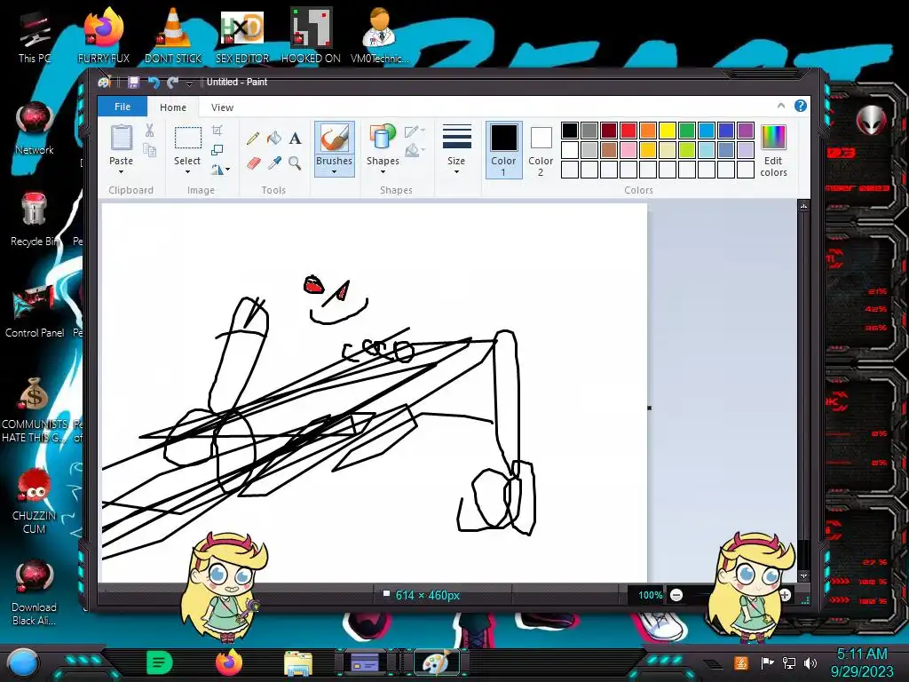This screenshot has width=909, height=682.
Task: Select Color 2 button
Action: 541,149
